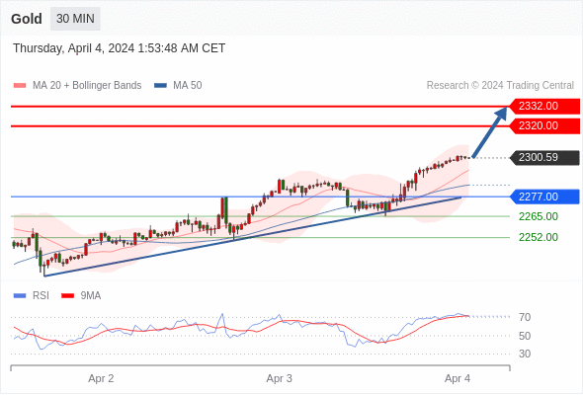Click the red 9MA legend swatch
Screen dimensions: 583x395
pos(67,296)
